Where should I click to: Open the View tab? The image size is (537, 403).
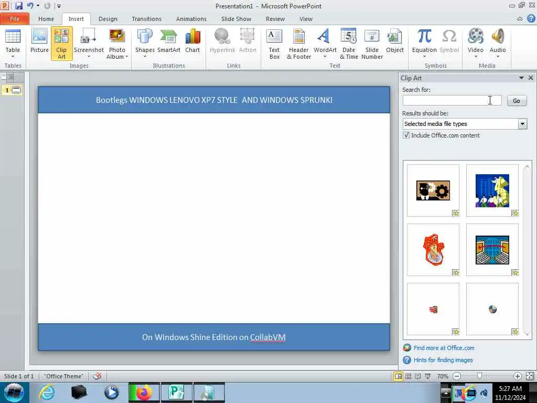pyautogui.click(x=306, y=19)
